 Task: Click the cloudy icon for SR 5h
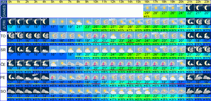(54, 49)
